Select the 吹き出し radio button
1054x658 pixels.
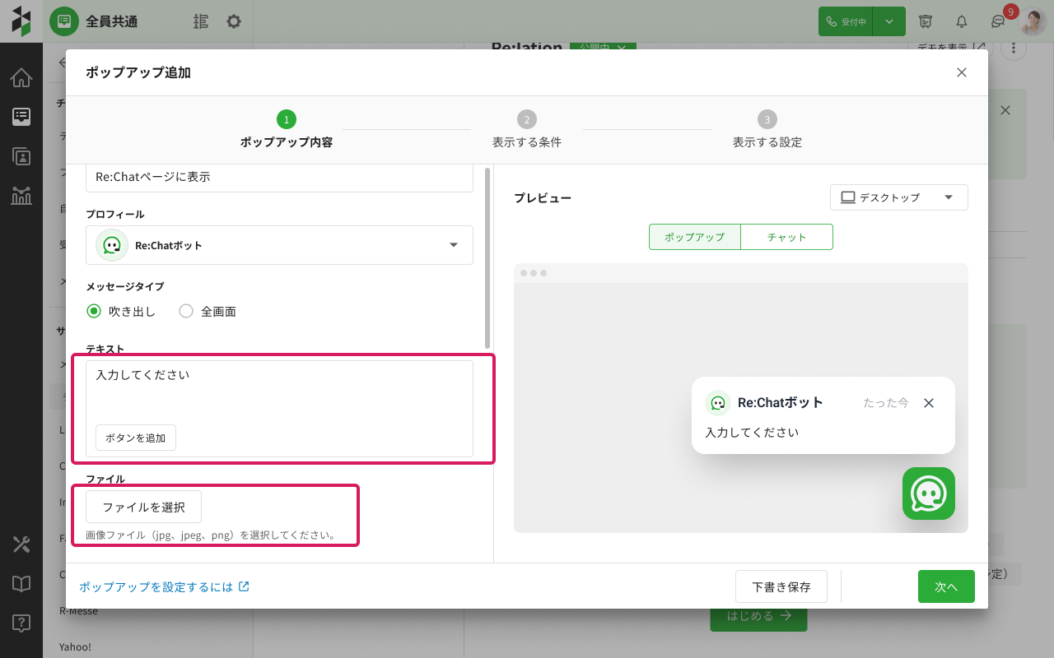click(94, 311)
